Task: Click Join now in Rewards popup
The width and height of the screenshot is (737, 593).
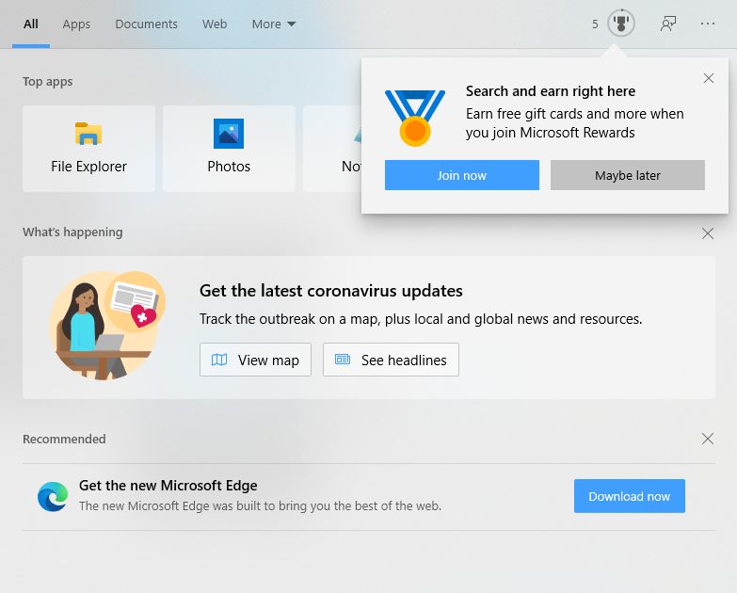Action: click(461, 175)
